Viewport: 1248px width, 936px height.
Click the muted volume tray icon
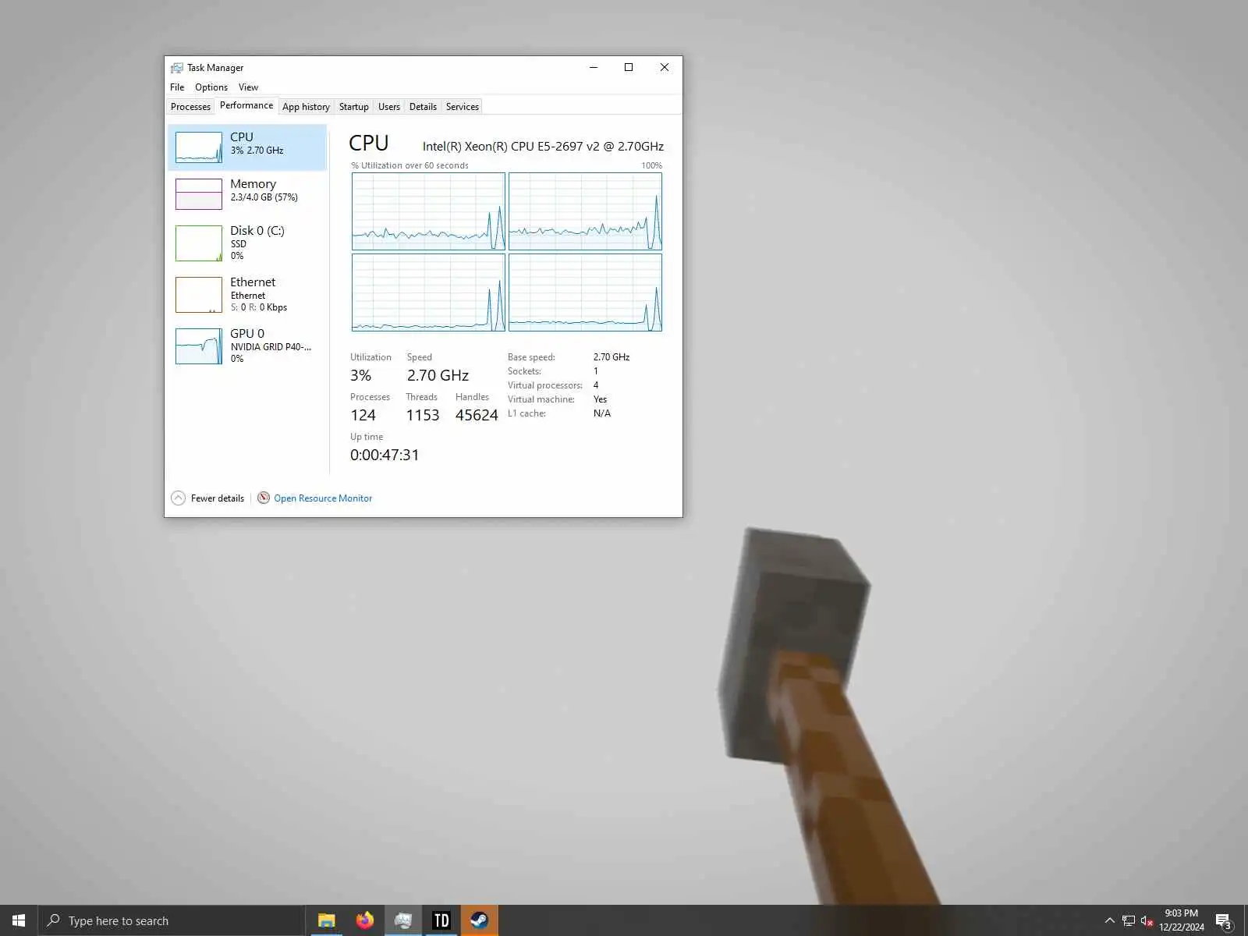click(x=1147, y=920)
